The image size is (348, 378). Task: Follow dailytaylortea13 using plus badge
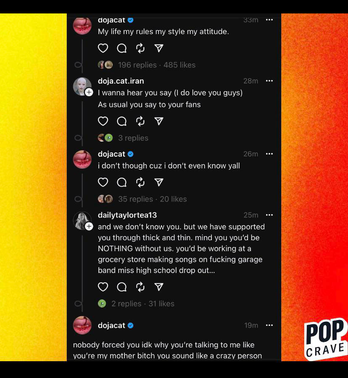[89, 226]
